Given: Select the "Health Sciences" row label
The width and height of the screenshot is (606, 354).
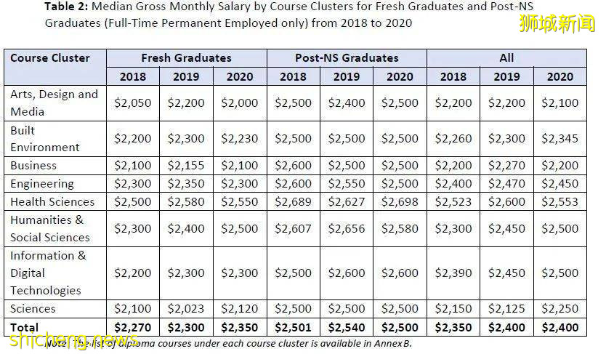Looking at the screenshot, I should coord(52,201).
